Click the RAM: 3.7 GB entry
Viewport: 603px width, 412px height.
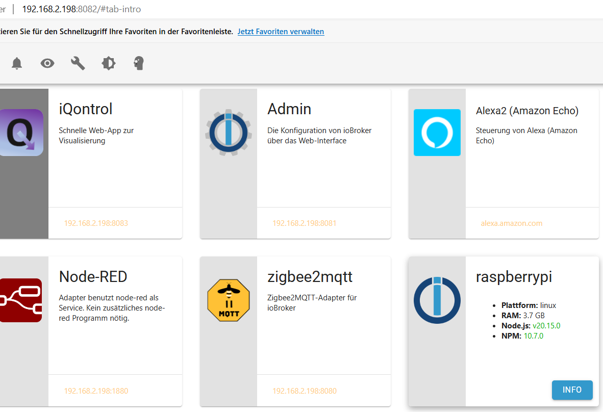point(523,316)
